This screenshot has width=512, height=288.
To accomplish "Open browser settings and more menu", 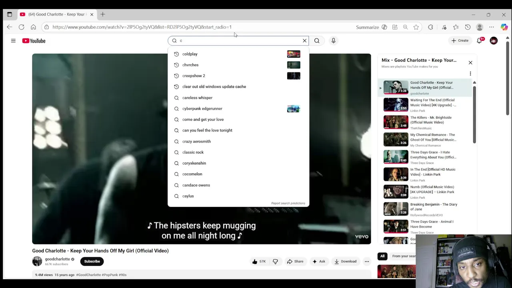I will point(491,27).
